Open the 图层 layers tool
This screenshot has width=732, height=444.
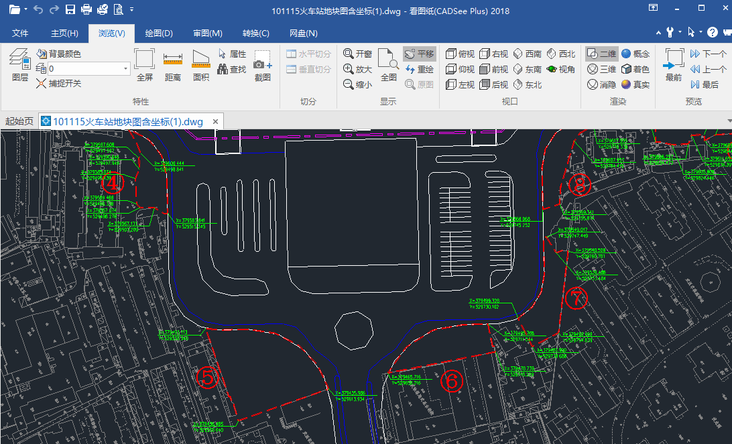[20, 65]
